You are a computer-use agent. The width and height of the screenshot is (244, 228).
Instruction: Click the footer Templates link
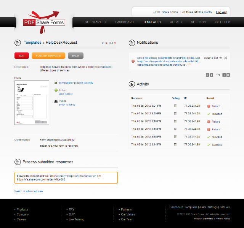point(191,207)
